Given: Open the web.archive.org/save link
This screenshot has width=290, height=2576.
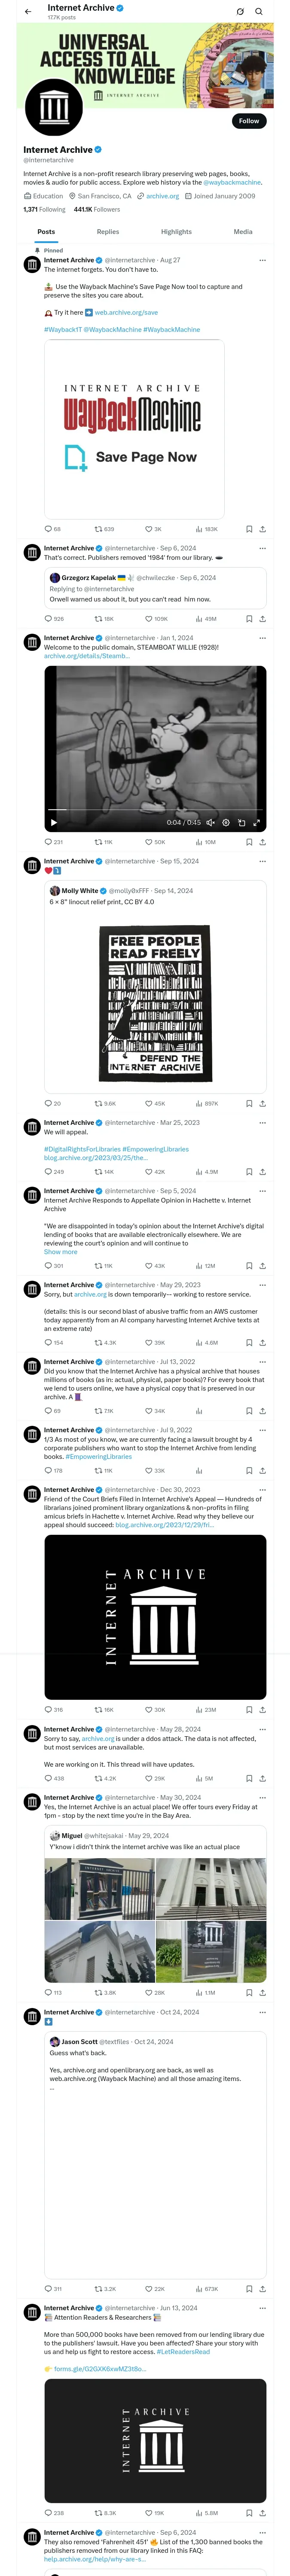Looking at the screenshot, I should [x=126, y=313].
